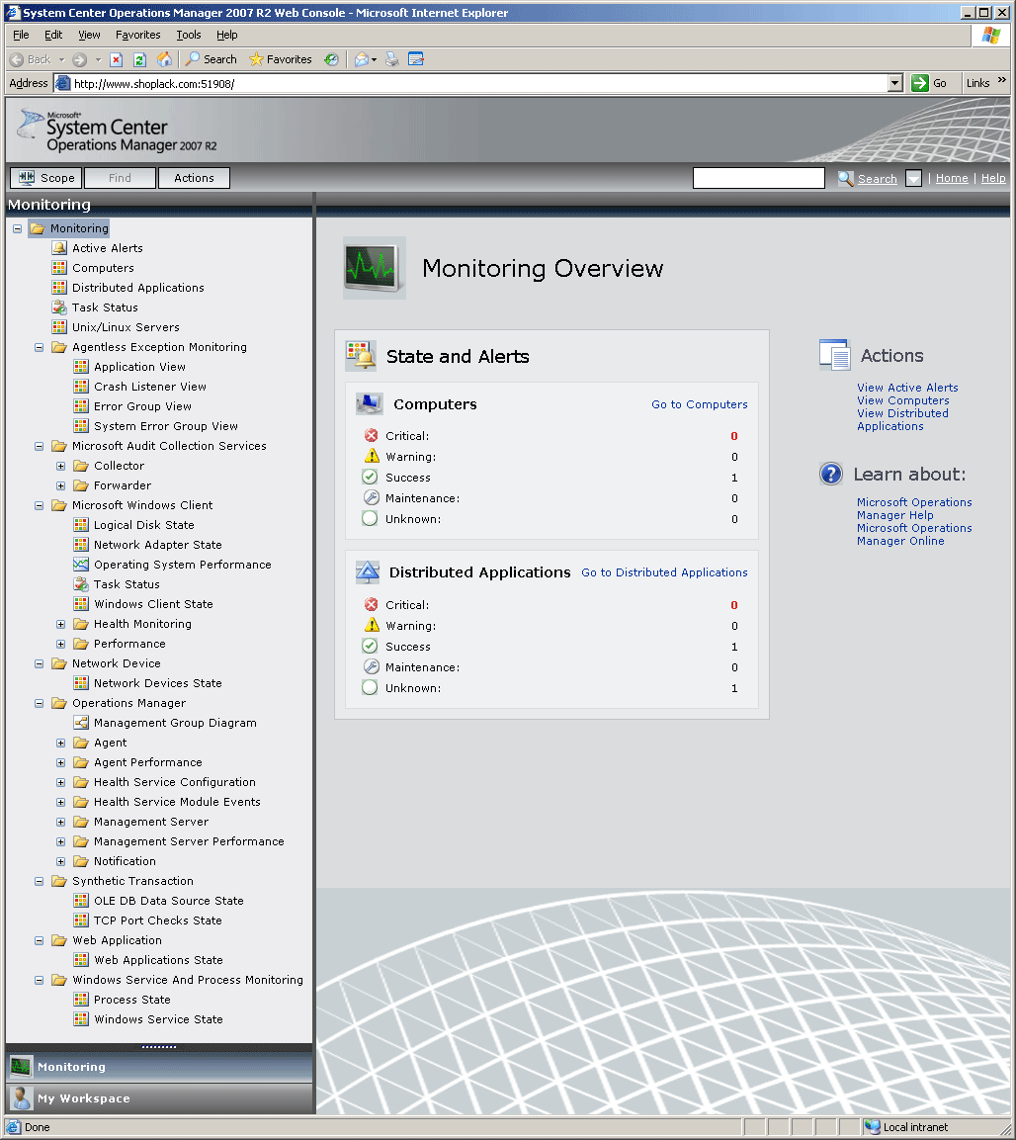The height and width of the screenshot is (1140, 1016).
Task: Open the File menu
Action: coord(21,35)
